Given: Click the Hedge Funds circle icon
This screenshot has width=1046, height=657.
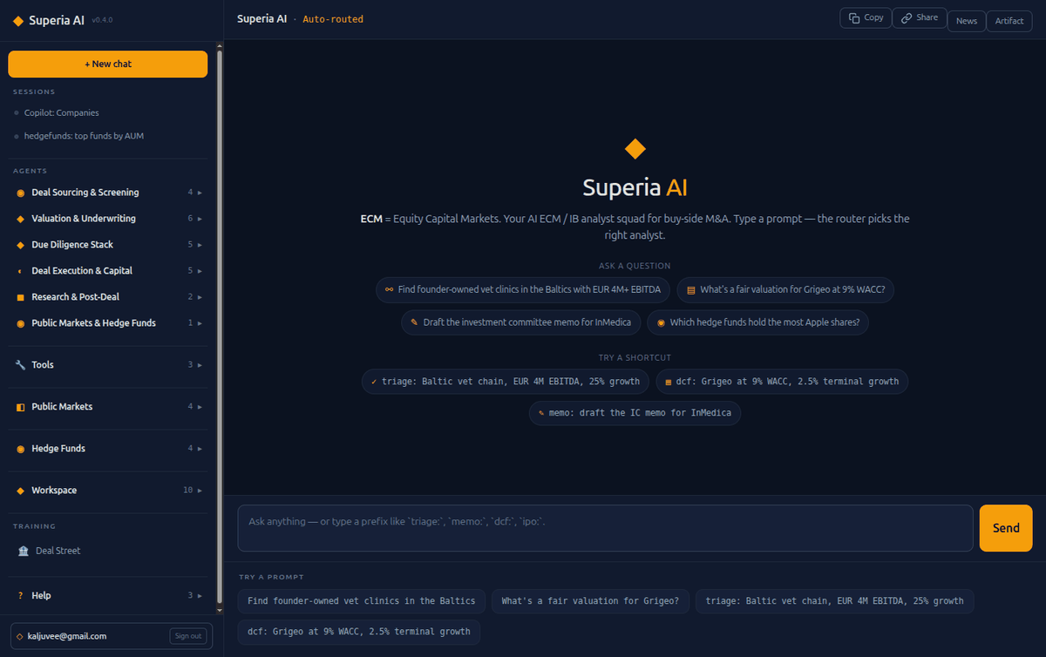Looking at the screenshot, I should pyautogui.click(x=21, y=449).
